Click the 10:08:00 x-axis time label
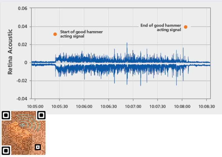222x157 pixels. tap(182, 106)
